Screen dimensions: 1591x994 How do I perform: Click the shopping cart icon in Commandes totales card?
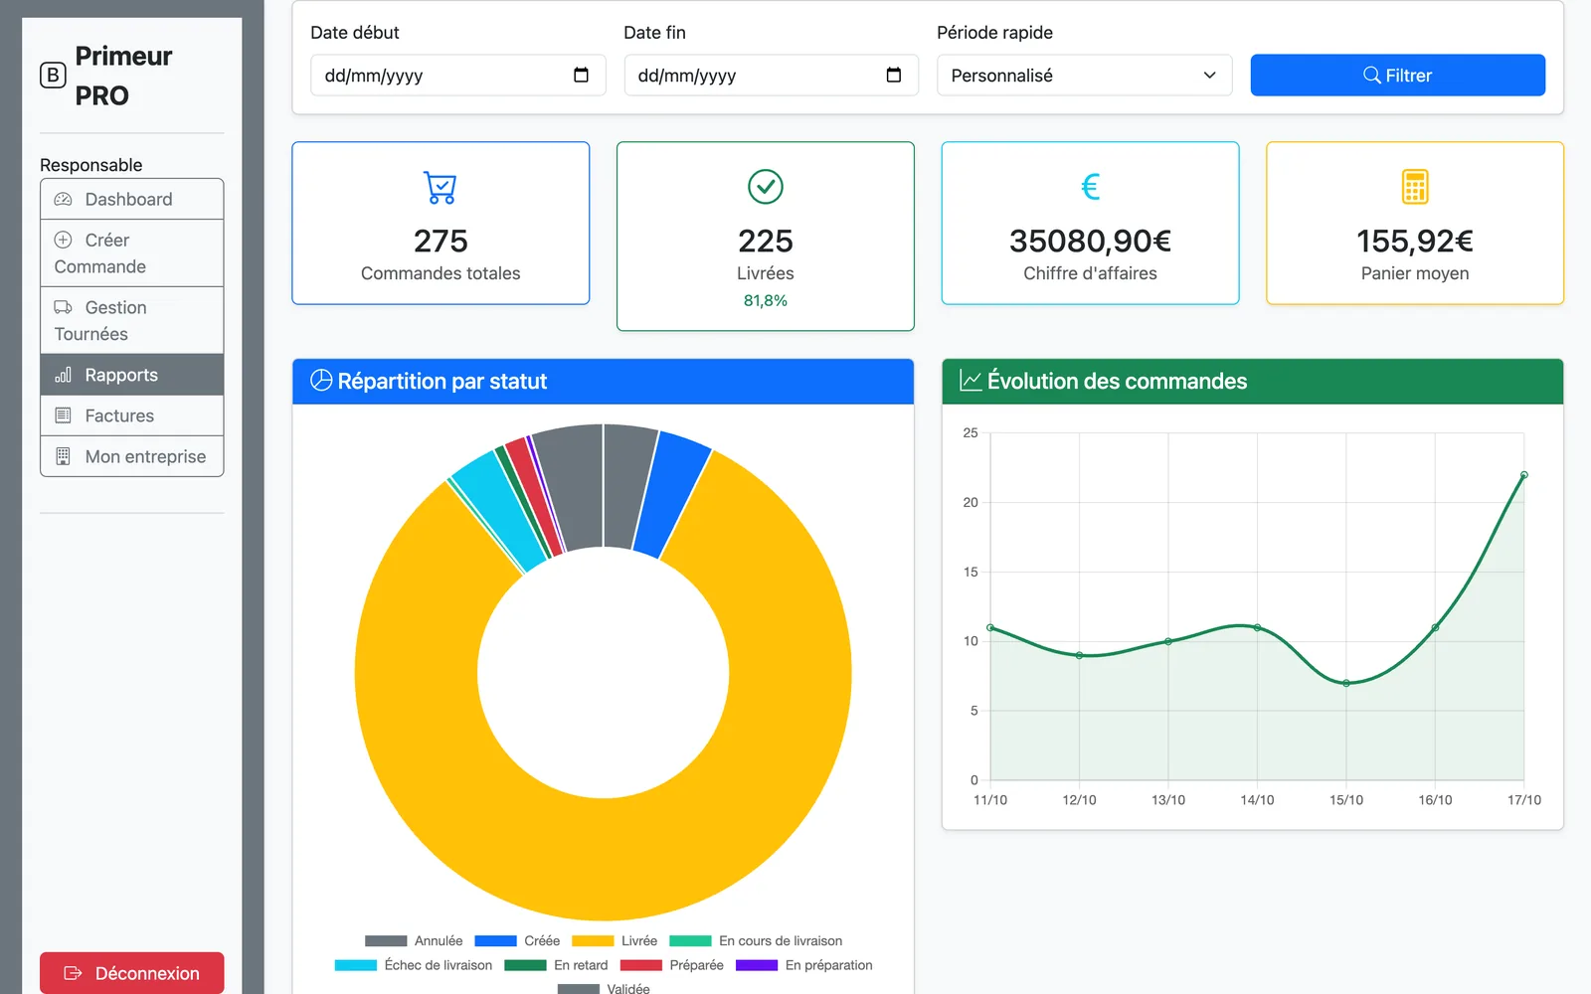[441, 187]
